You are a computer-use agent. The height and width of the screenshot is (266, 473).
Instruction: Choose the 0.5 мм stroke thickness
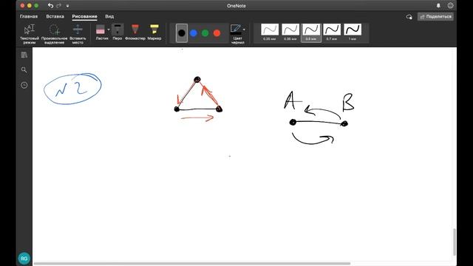point(311,33)
